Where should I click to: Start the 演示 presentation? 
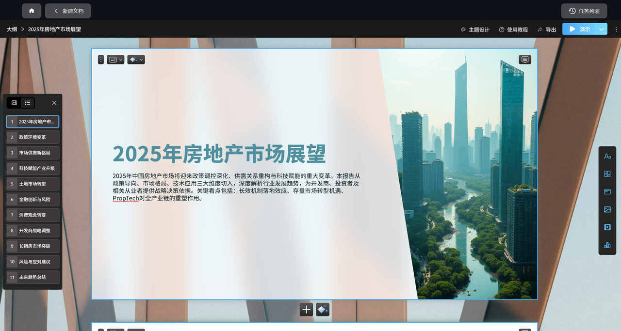579,29
